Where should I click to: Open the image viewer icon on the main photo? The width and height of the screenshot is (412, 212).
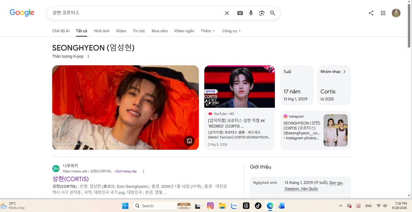(189, 141)
